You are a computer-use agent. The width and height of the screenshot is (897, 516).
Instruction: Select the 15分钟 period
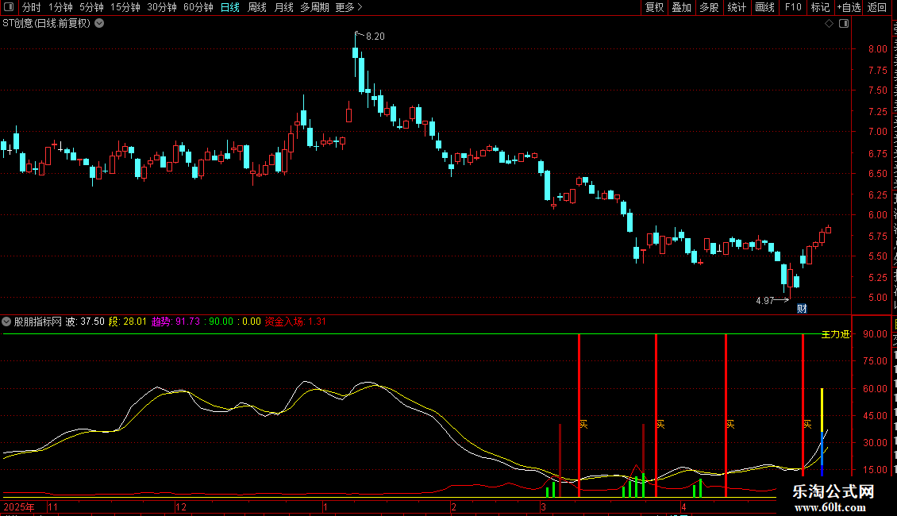pos(125,7)
